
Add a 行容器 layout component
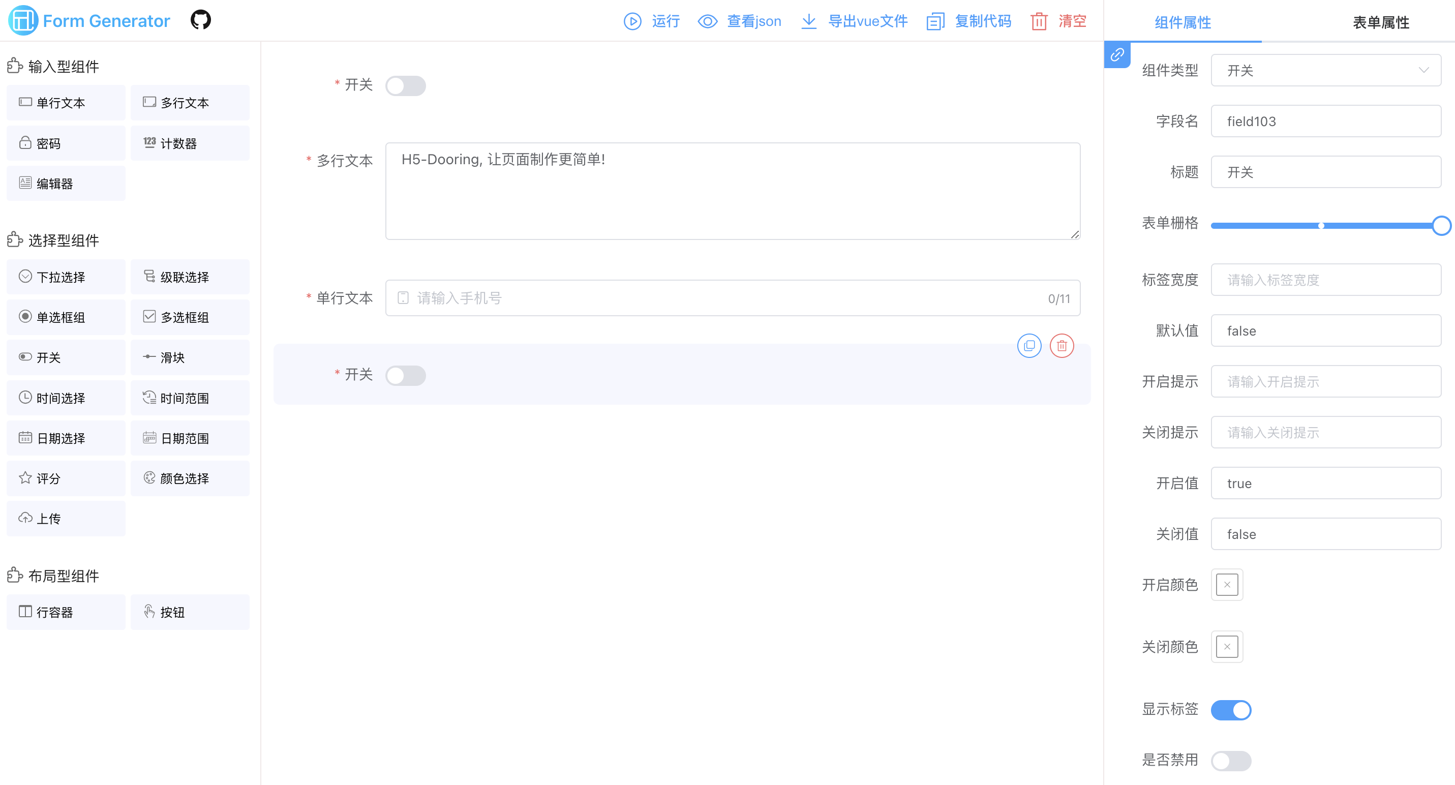point(66,612)
